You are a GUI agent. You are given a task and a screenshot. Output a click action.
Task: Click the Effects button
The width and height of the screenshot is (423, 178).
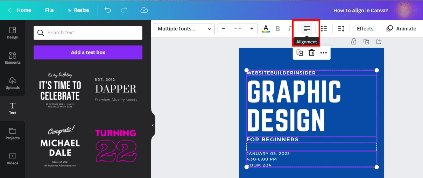tap(365, 29)
